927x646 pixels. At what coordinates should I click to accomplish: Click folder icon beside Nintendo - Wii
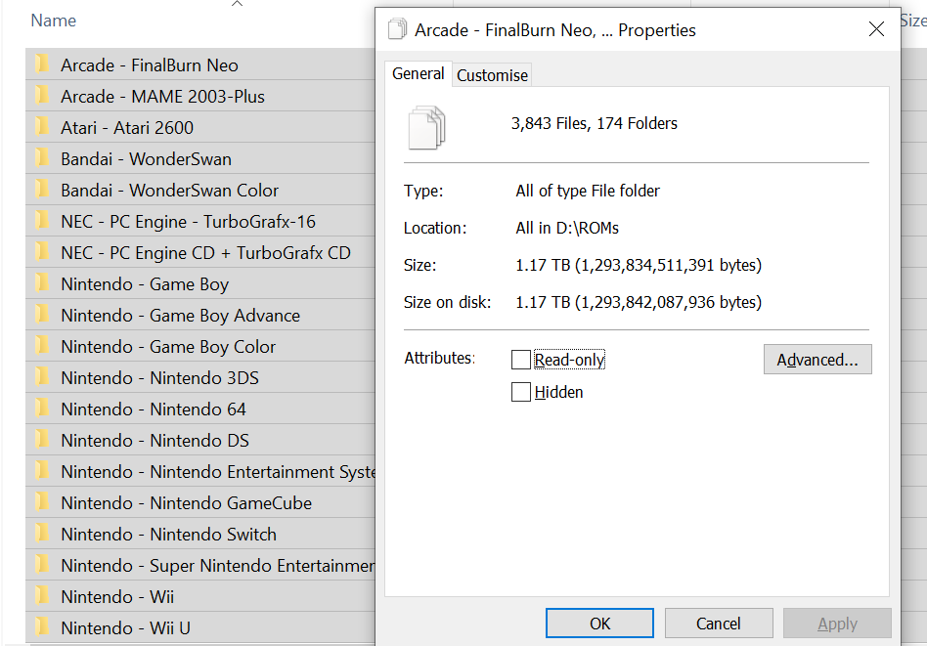[x=42, y=595]
